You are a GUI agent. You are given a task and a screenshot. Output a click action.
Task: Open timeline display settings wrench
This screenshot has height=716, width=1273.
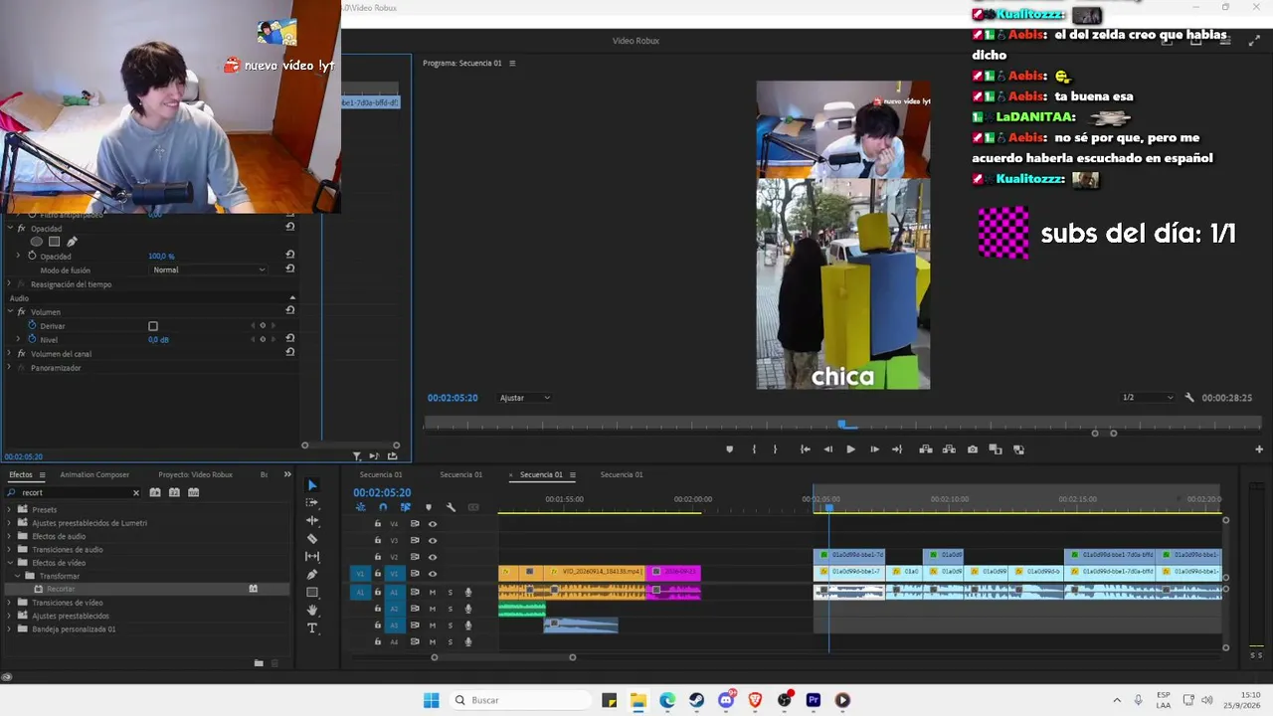(x=451, y=507)
